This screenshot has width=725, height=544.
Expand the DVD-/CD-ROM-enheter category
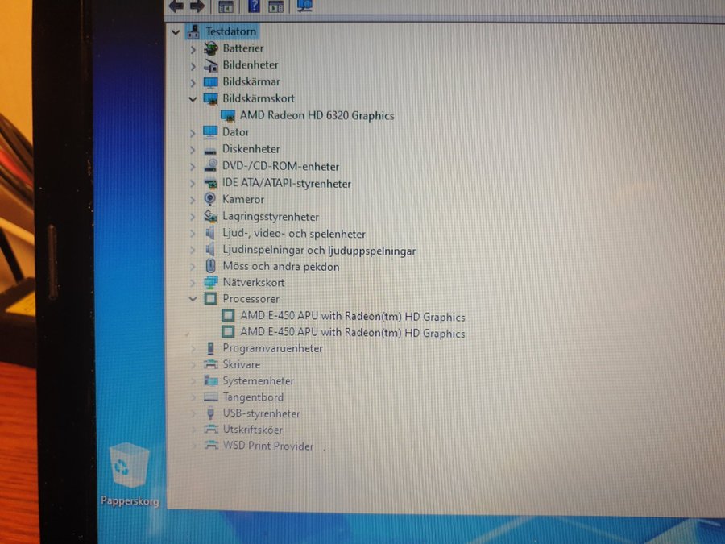click(x=193, y=167)
